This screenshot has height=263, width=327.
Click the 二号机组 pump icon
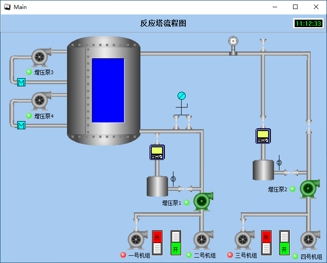pyautogui.click(x=203, y=240)
